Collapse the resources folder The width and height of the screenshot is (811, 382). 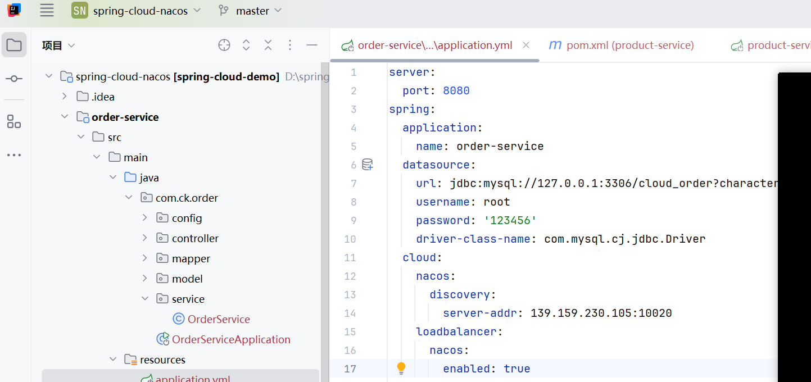click(x=113, y=360)
